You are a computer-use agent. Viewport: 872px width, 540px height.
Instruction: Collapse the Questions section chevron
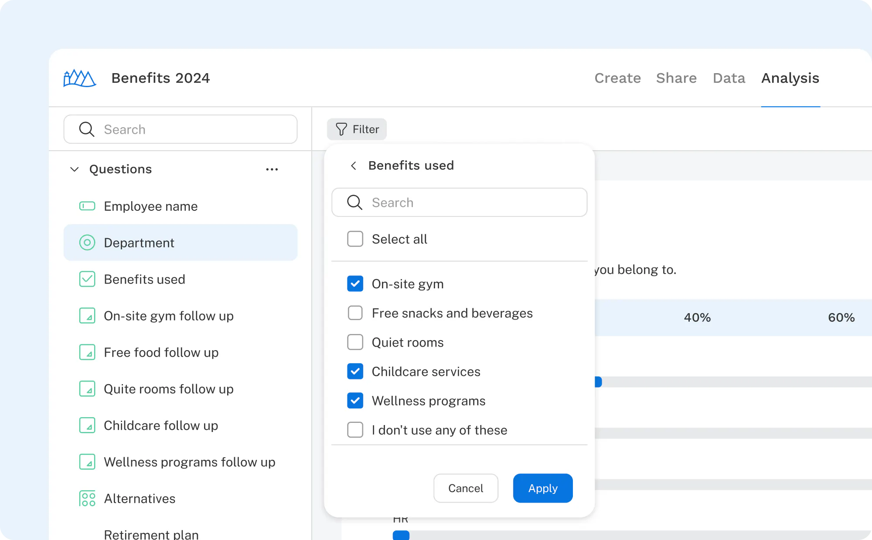coord(75,169)
